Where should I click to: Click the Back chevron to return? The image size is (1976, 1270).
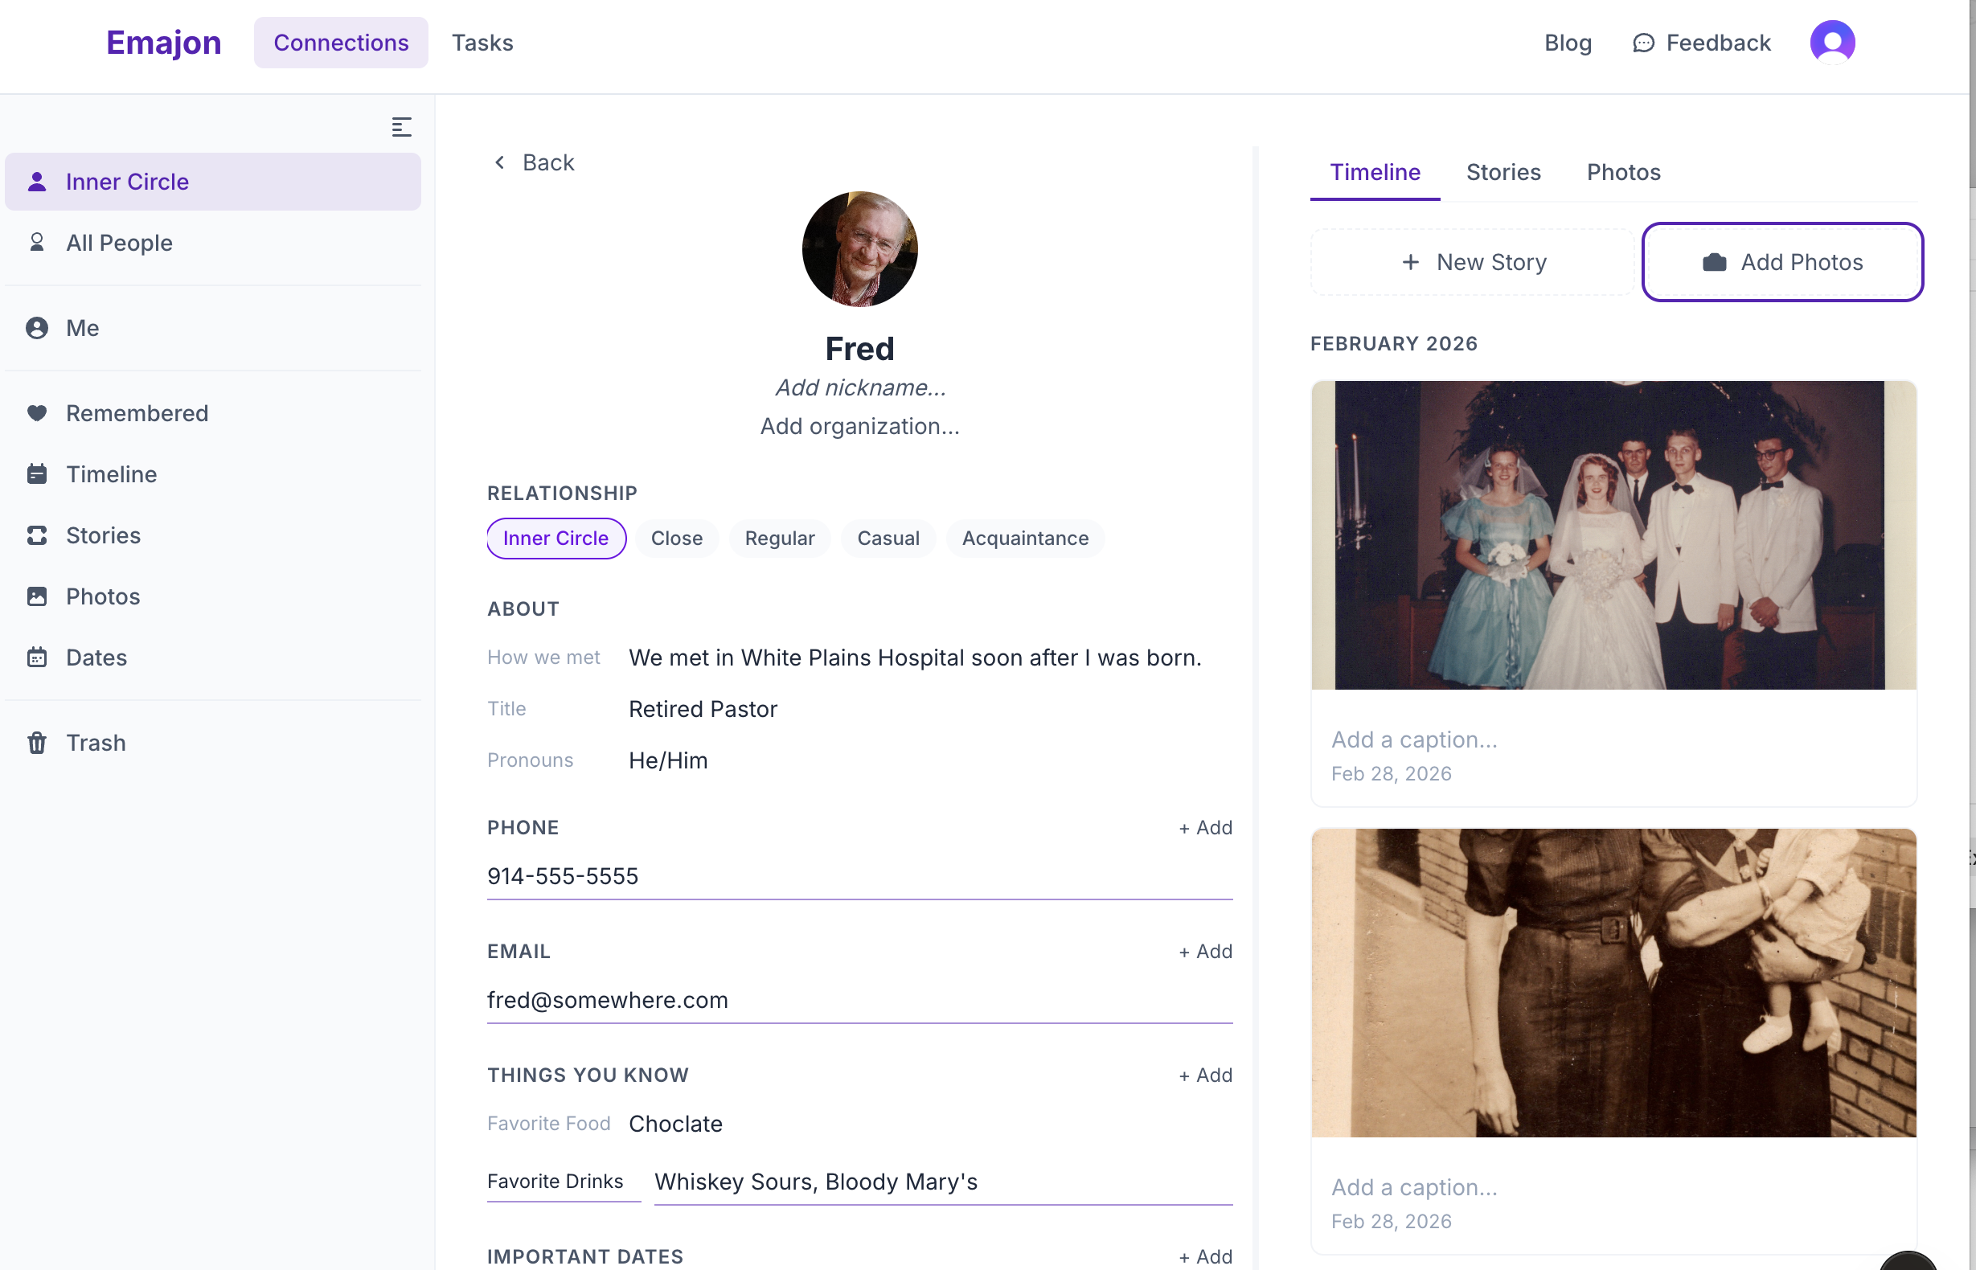[499, 162]
